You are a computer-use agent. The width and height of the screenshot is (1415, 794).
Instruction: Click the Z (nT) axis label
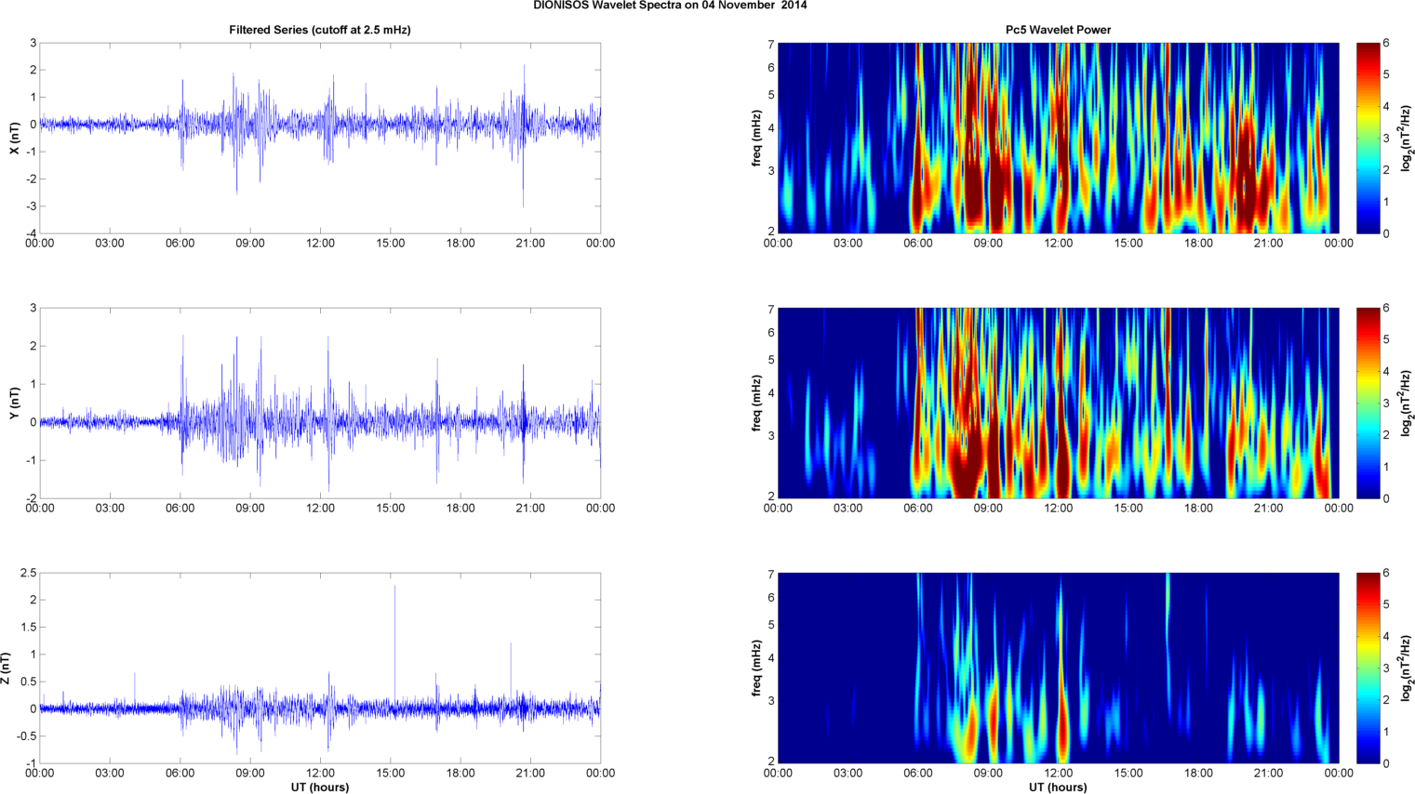(6, 668)
